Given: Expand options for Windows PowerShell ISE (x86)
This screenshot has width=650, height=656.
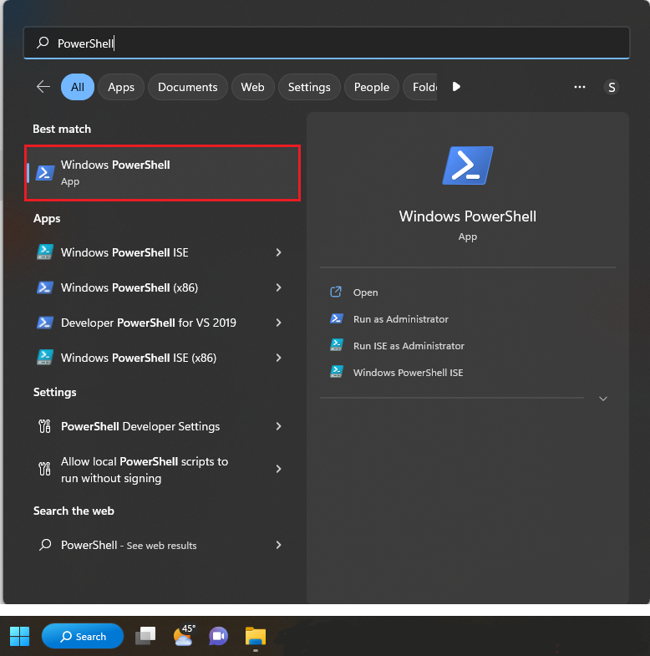Looking at the screenshot, I should coord(278,358).
